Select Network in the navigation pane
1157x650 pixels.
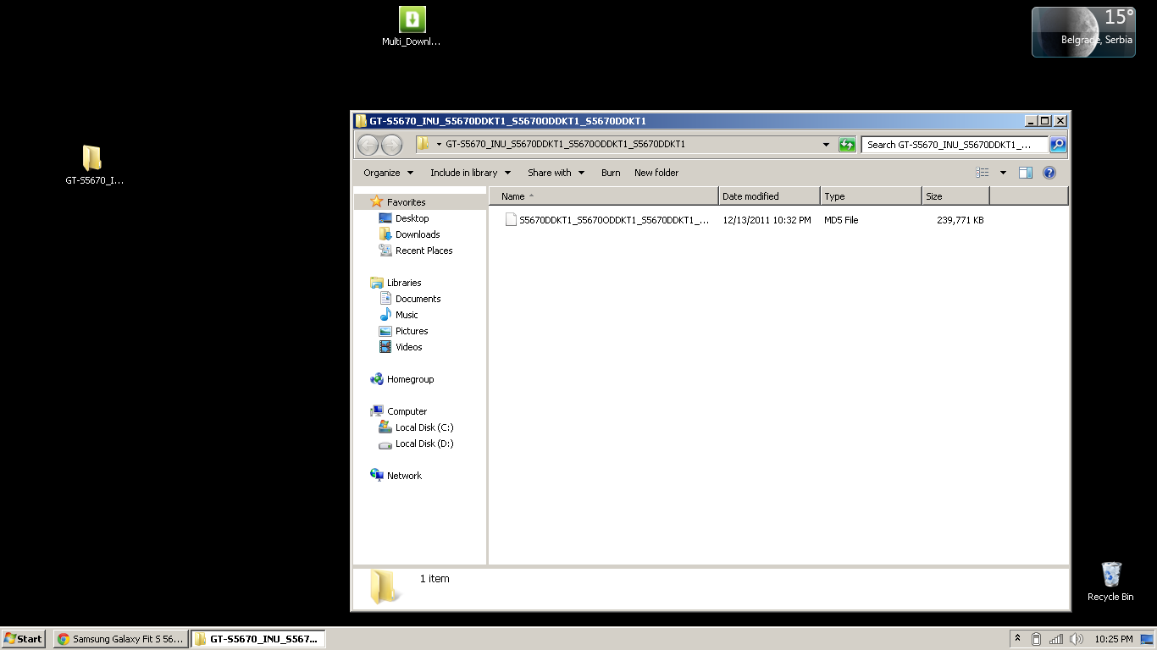pyautogui.click(x=404, y=476)
